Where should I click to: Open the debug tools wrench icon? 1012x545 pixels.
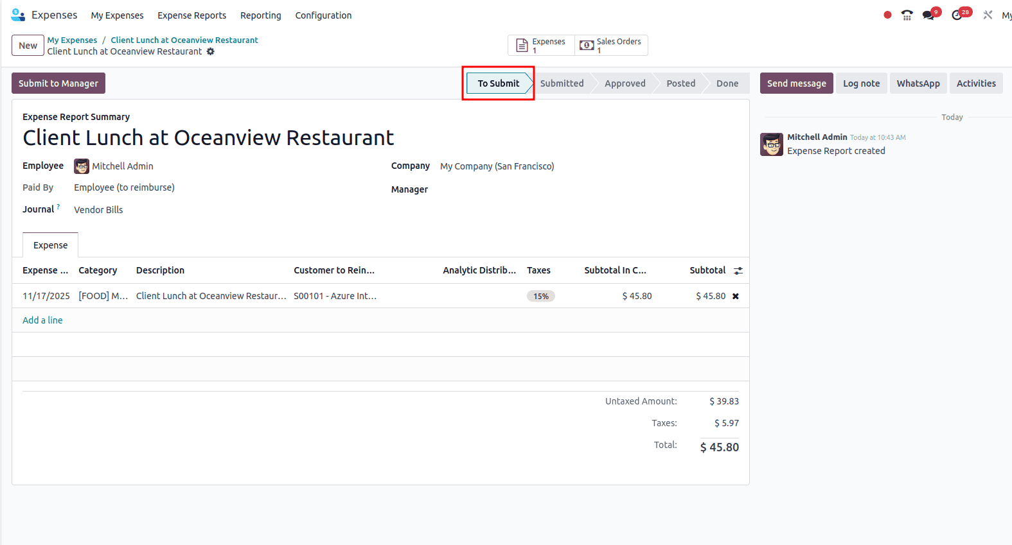pos(988,15)
